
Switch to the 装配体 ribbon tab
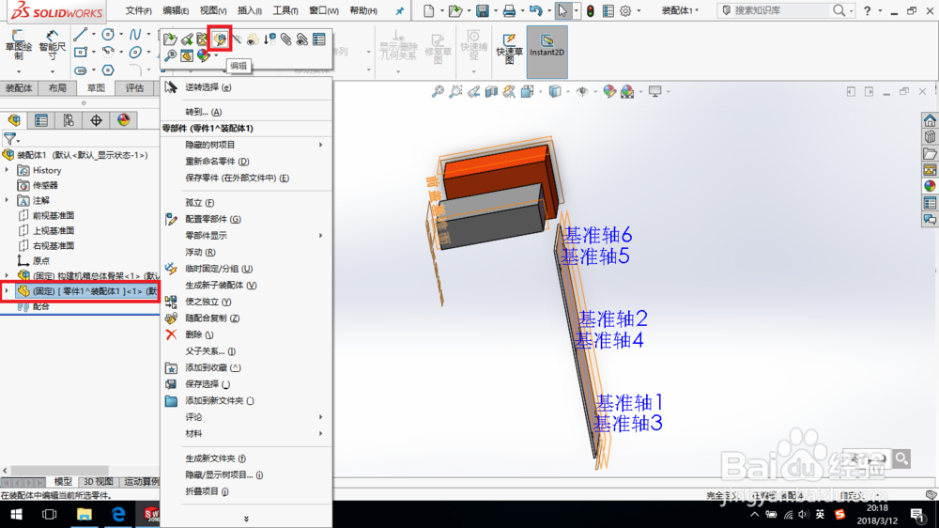pyautogui.click(x=19, y=88)
